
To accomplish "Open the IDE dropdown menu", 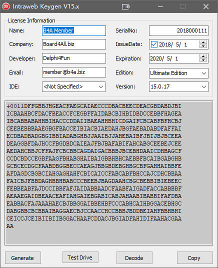I will [73, 87].
